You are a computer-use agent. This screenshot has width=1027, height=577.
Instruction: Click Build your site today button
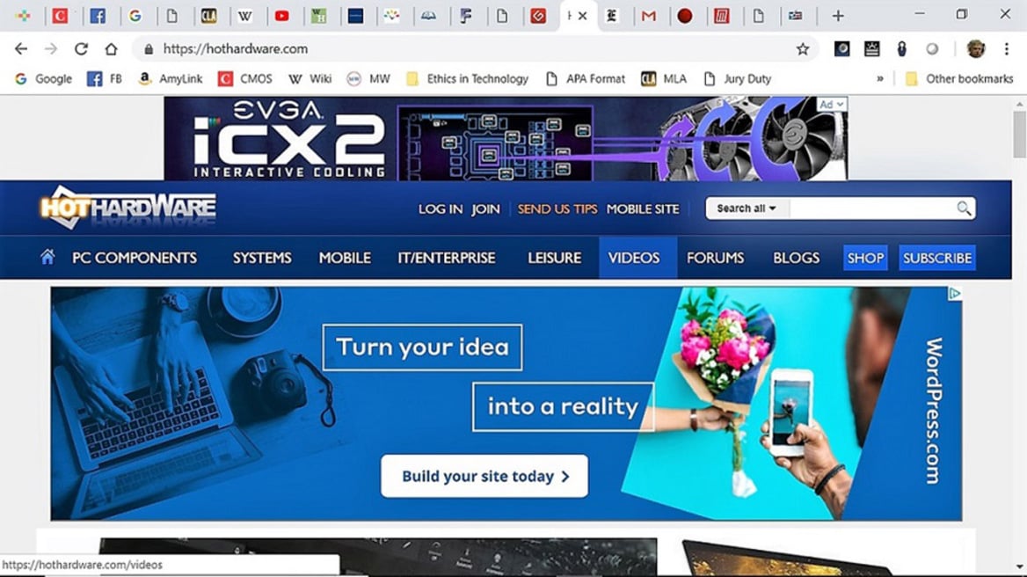(x=484, y=476)
